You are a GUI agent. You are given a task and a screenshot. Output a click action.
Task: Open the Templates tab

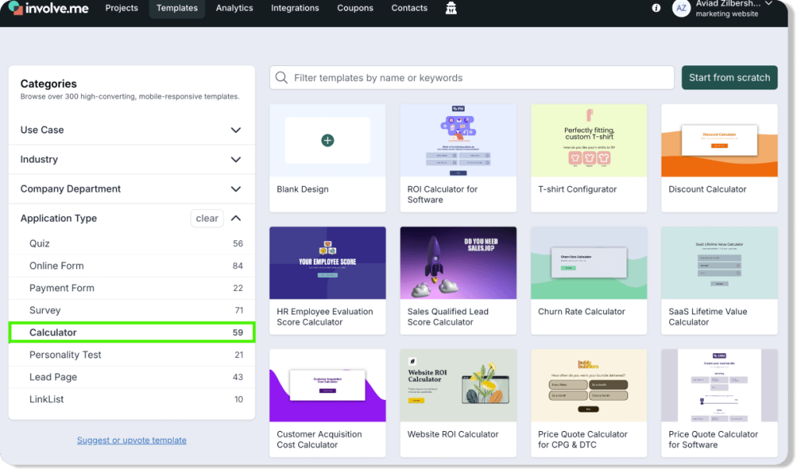tap(177, 8)
